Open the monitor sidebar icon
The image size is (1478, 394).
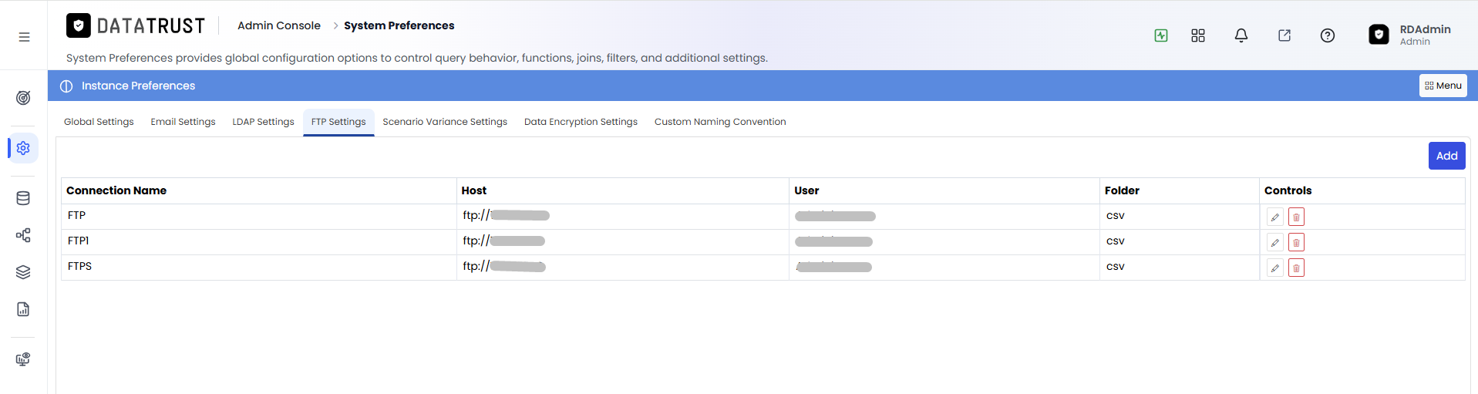[x=23, y=359]
